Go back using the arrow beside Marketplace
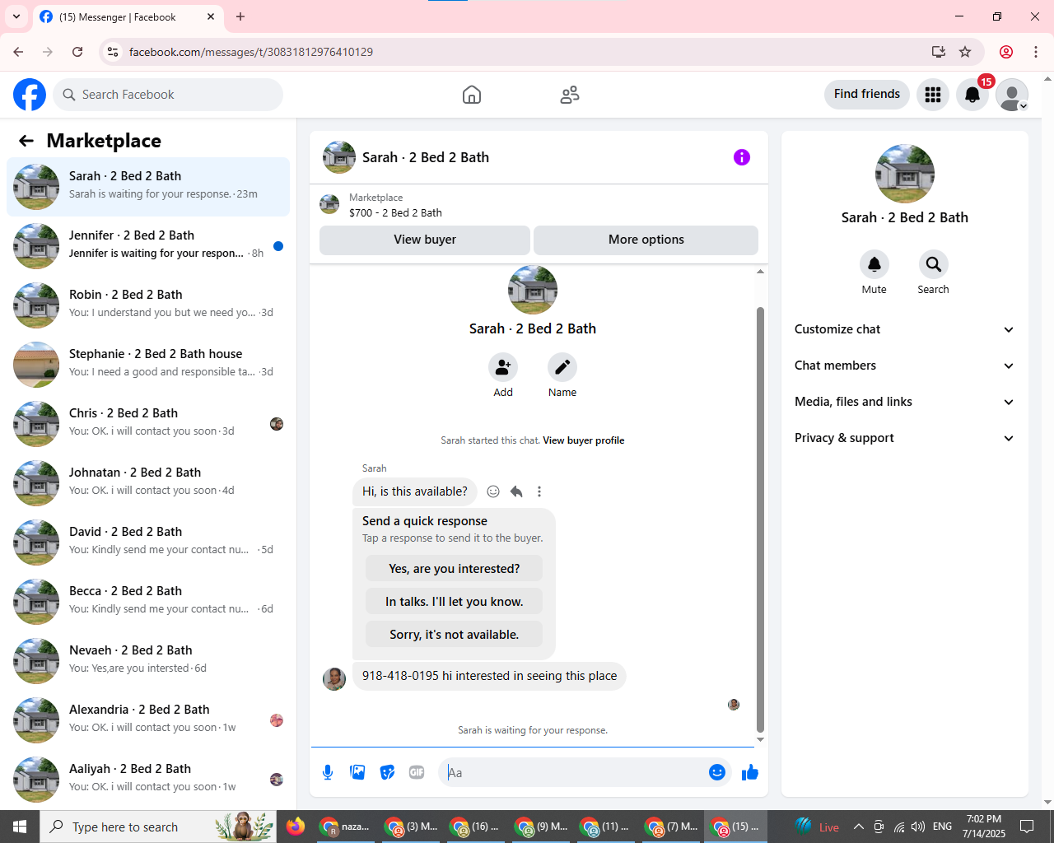The width and height of the screenshot is (1054, 843). click(x=26, y=141)
